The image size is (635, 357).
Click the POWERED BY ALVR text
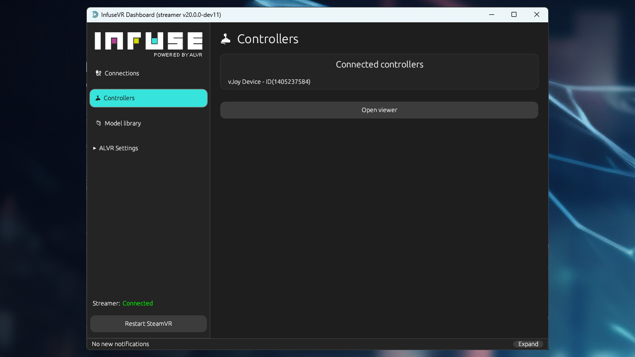pos(178,55)
